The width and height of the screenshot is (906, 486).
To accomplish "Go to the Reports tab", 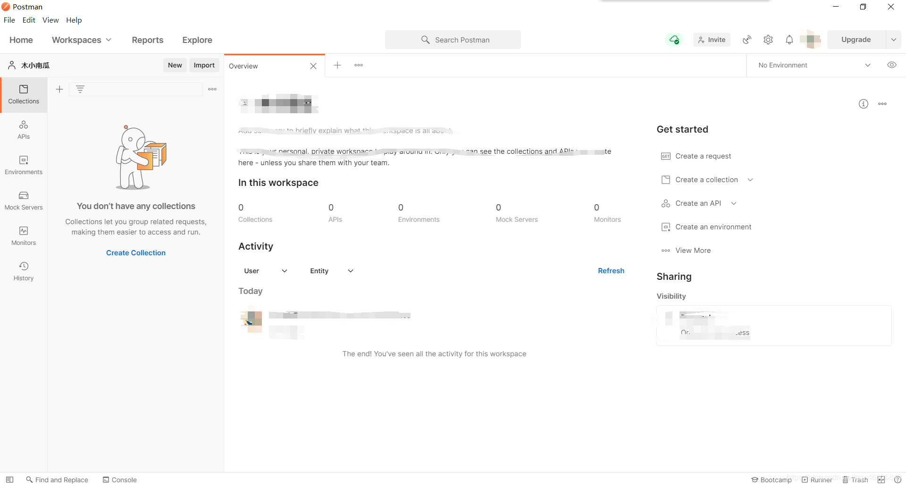I will (x=148, y=40).
